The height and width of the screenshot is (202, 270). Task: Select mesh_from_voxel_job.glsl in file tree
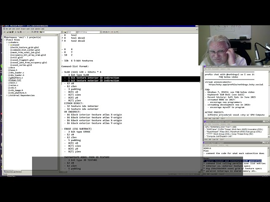pyautogui.click(x=26, y=52)
